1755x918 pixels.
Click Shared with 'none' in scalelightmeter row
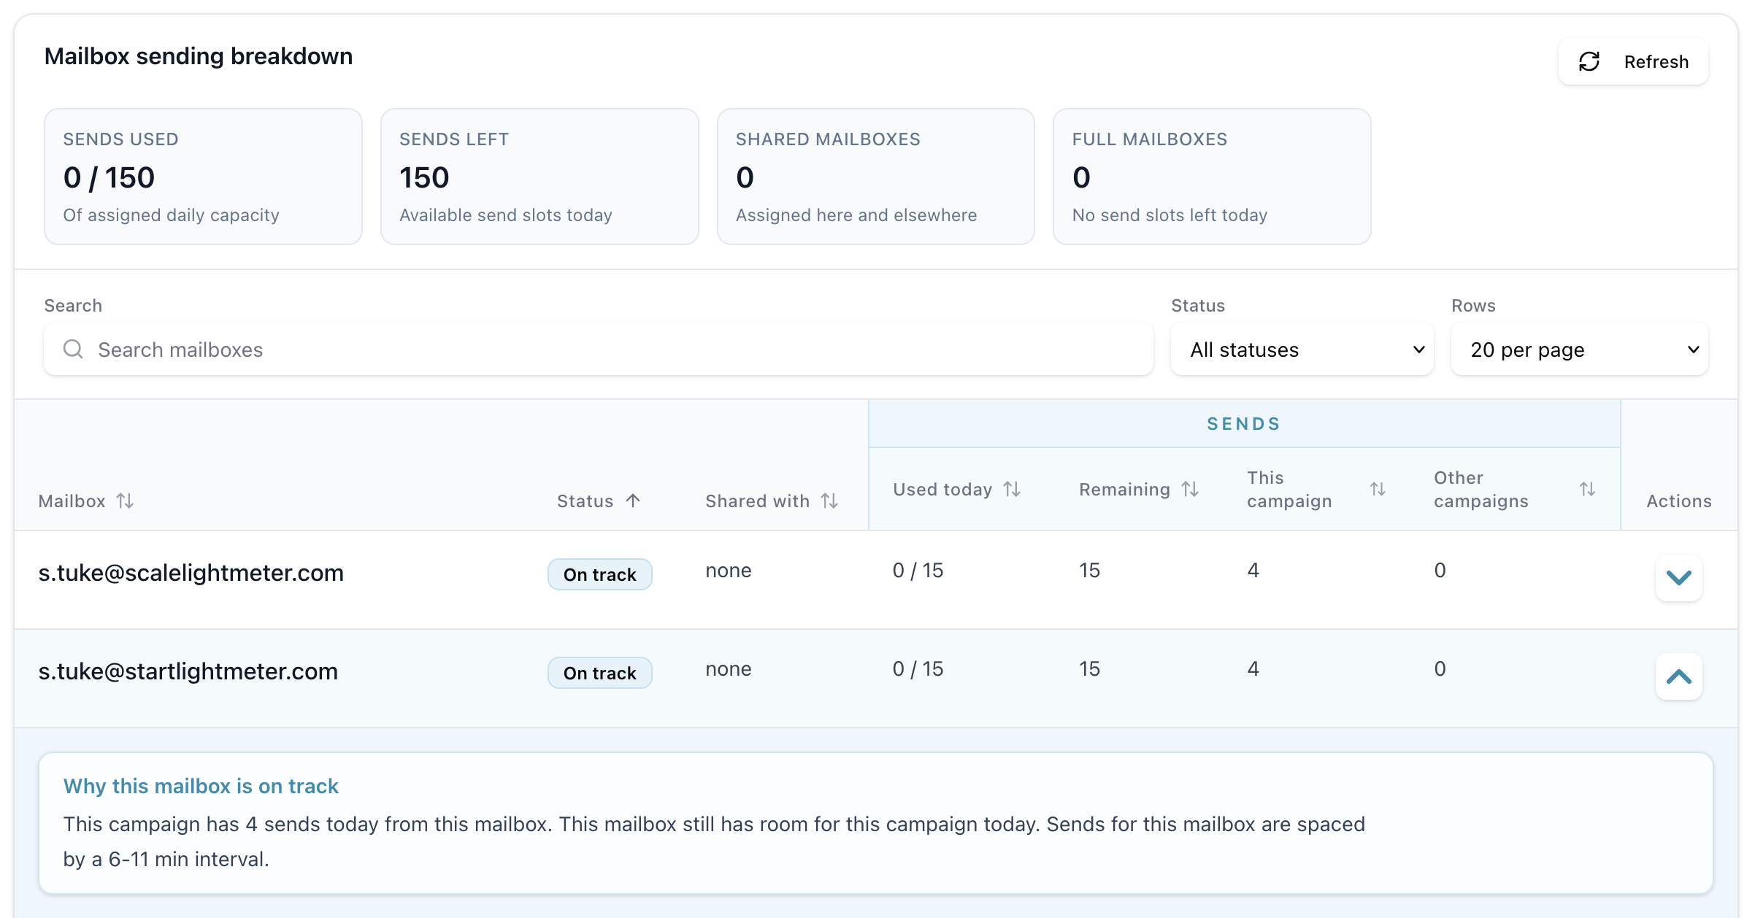tap(728, 571)
